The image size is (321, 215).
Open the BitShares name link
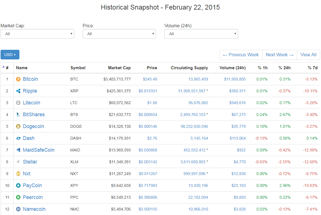tap(34, 115)
